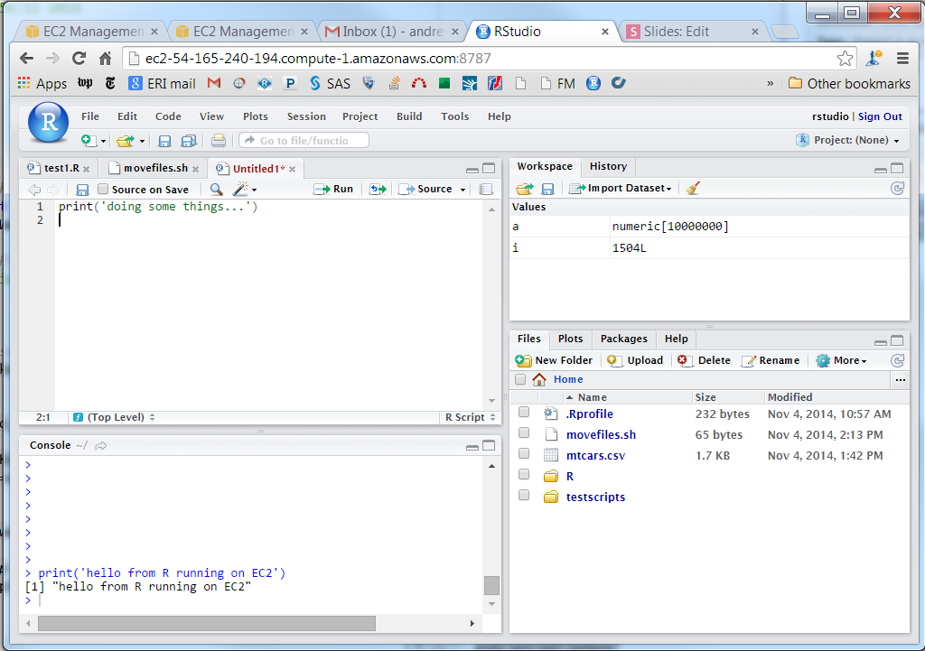Expand the new file dropdown arrow
The height and width of the screenshot is (651, 925).
pyautogui.click(x=103, y=142)
